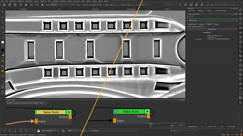Click the Output port of left Bake Point

[70, 117]
